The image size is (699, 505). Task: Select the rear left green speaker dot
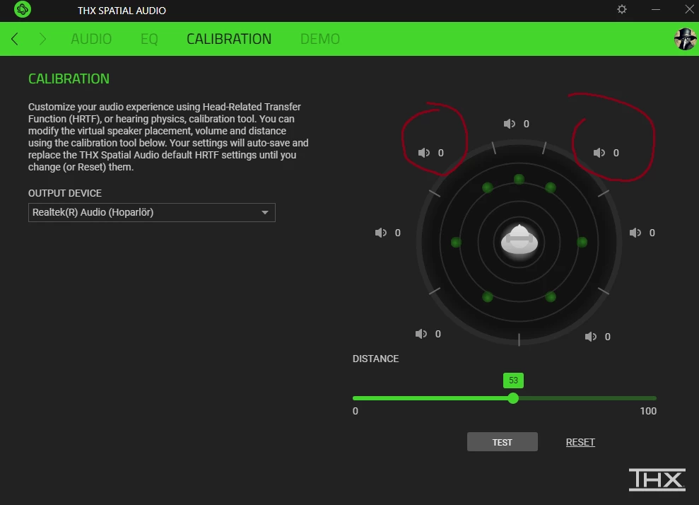[x=487, y=296]
